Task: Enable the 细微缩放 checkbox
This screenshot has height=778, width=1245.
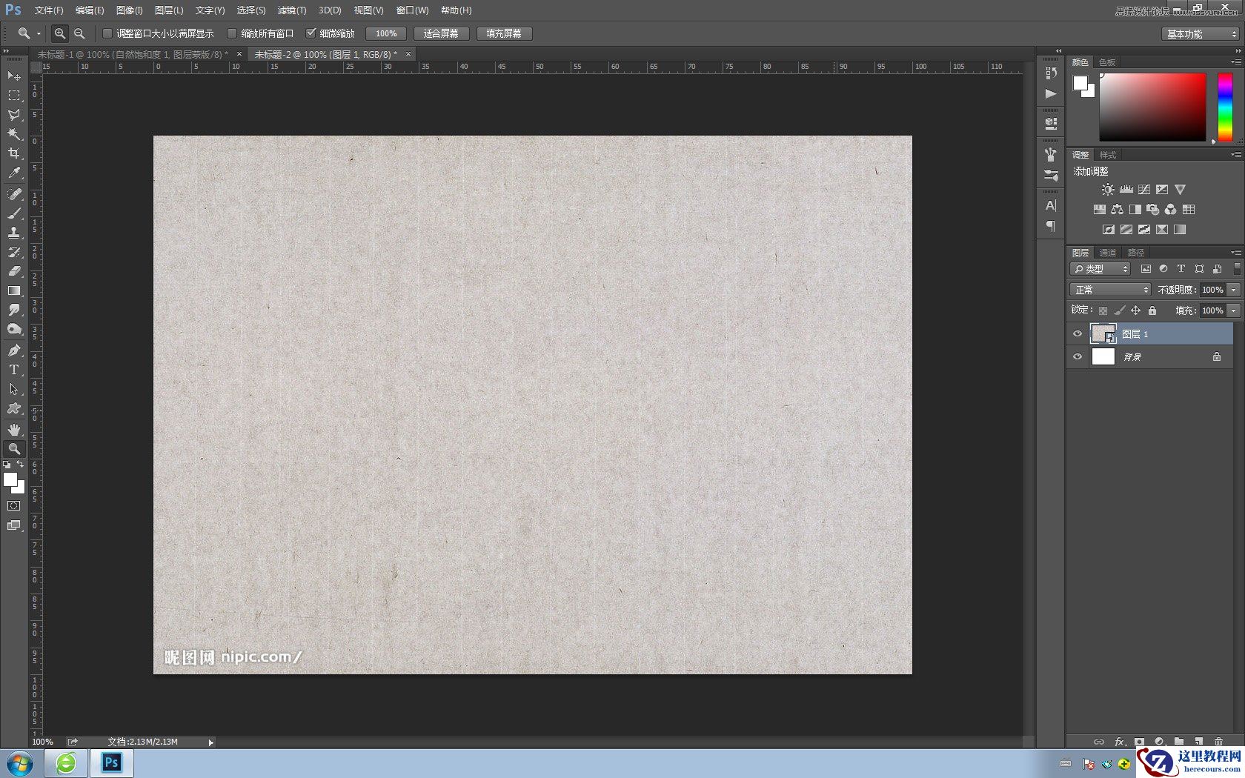Action: 312,33
